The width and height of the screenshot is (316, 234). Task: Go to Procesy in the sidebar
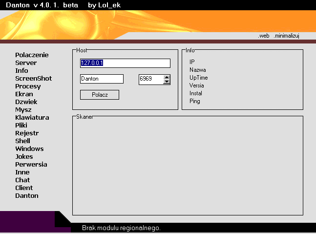[28, 86]
